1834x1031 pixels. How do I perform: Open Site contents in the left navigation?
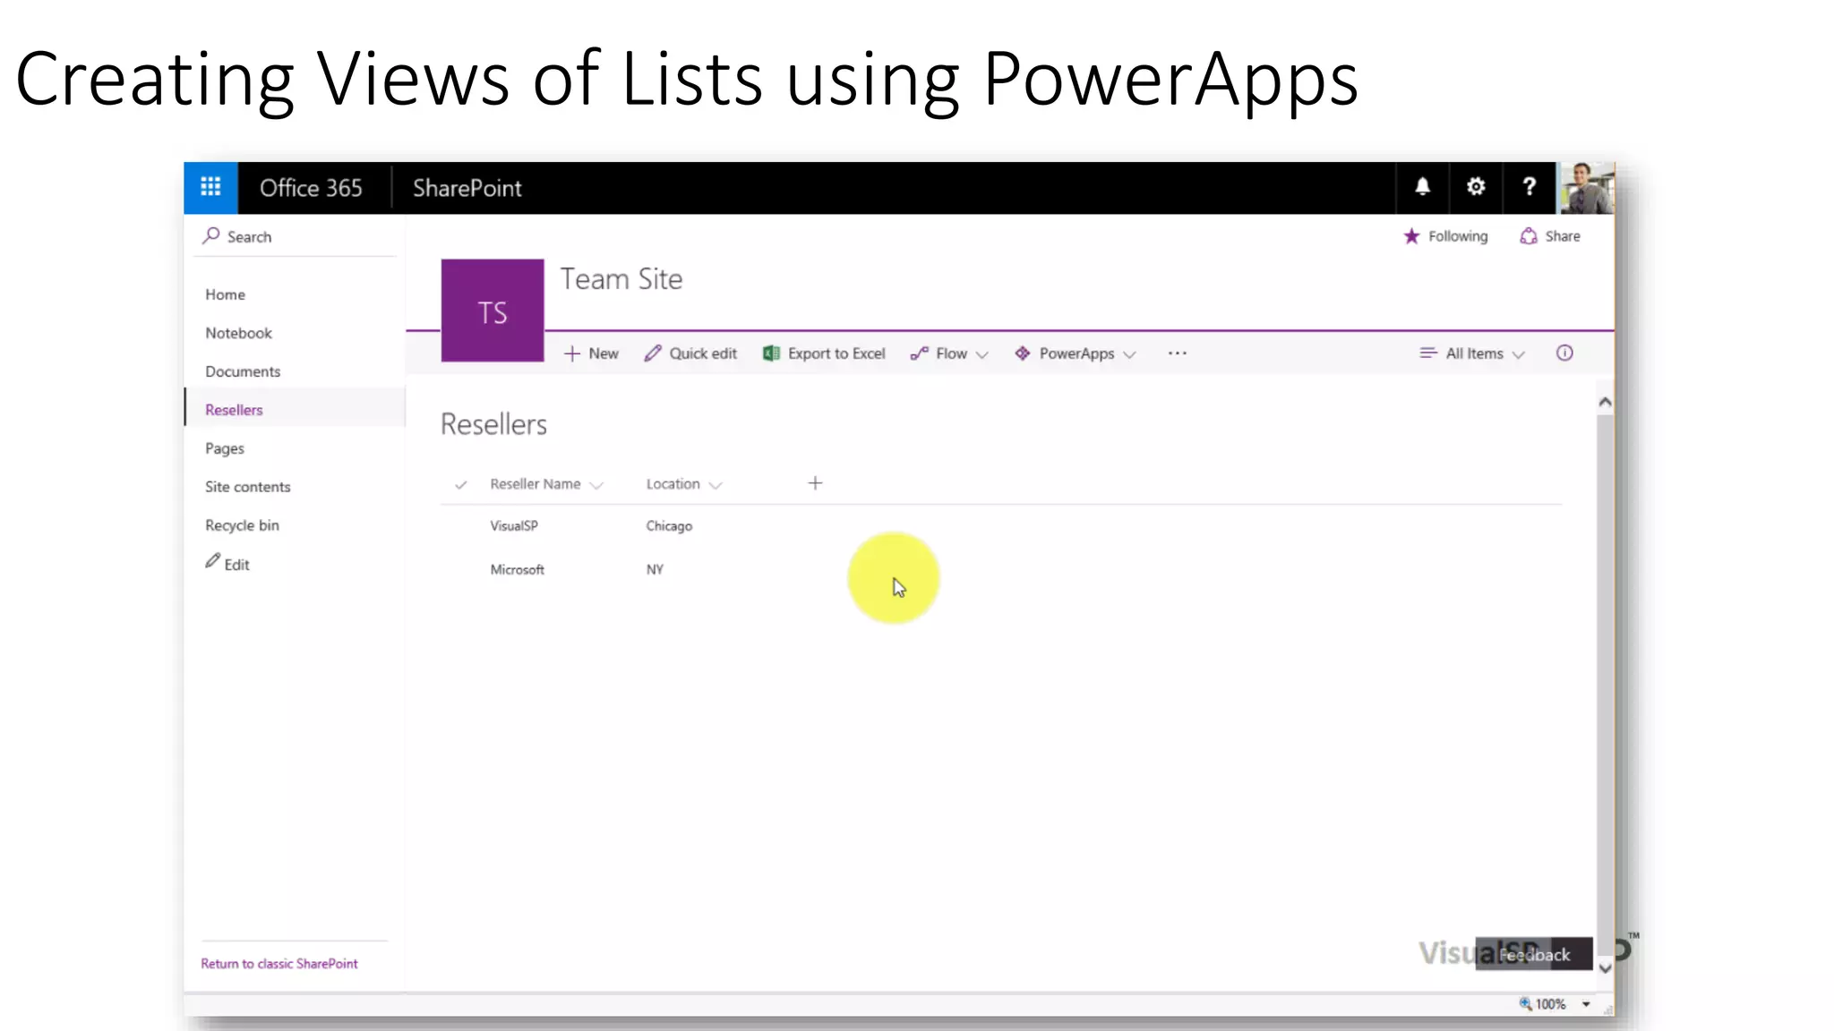248,487
